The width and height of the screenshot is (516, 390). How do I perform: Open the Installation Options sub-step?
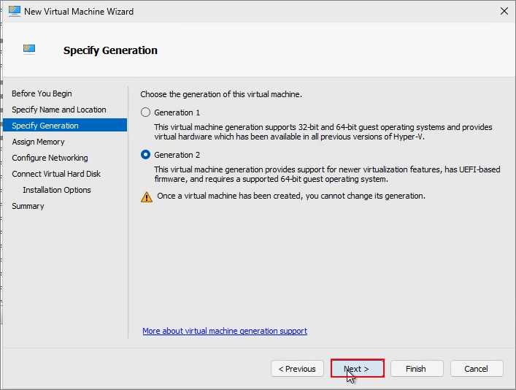(x=57, y=190)
